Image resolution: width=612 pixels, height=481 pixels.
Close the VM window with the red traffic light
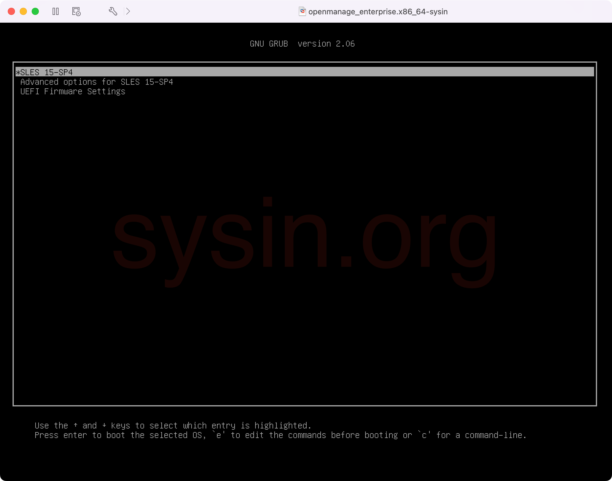click(x=11, y=11)
